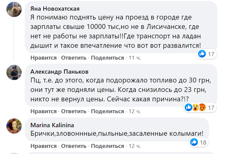
Task: Click Поделиться under Александр Паньков's comment
Action: pos(107,111)
